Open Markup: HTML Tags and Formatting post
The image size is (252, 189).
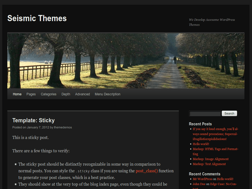tap(215, 149)
